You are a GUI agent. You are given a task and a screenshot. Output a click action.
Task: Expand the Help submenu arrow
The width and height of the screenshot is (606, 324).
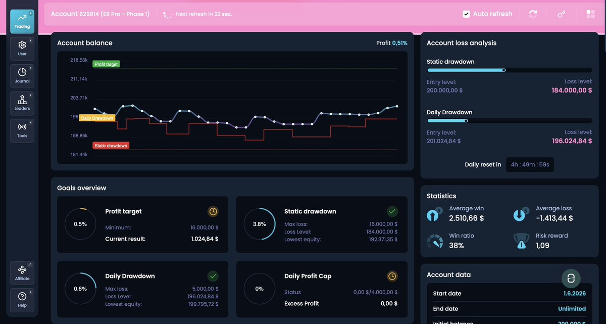click(30, 293)
